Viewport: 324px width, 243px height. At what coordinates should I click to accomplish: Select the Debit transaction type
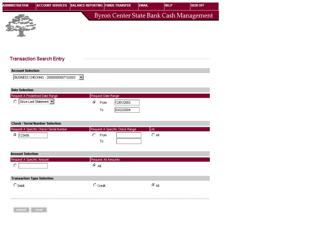pos(15,185)
